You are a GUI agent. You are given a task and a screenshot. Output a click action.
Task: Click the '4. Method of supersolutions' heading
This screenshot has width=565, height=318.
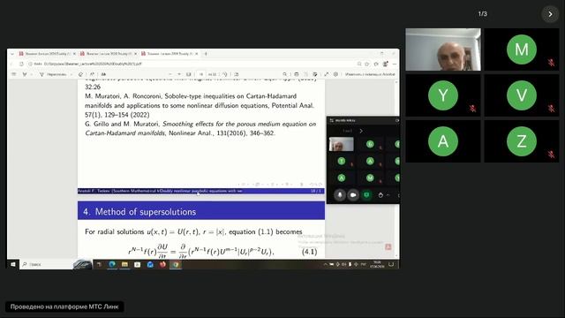point(139,212)
